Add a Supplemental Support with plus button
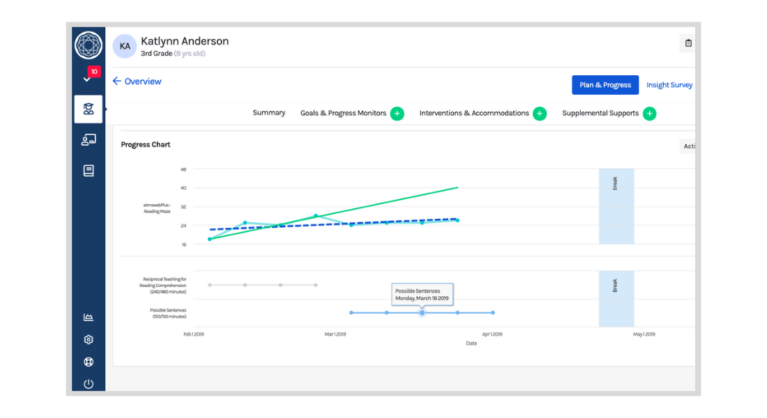Viewport: 767px width, 418px height. 649,114
